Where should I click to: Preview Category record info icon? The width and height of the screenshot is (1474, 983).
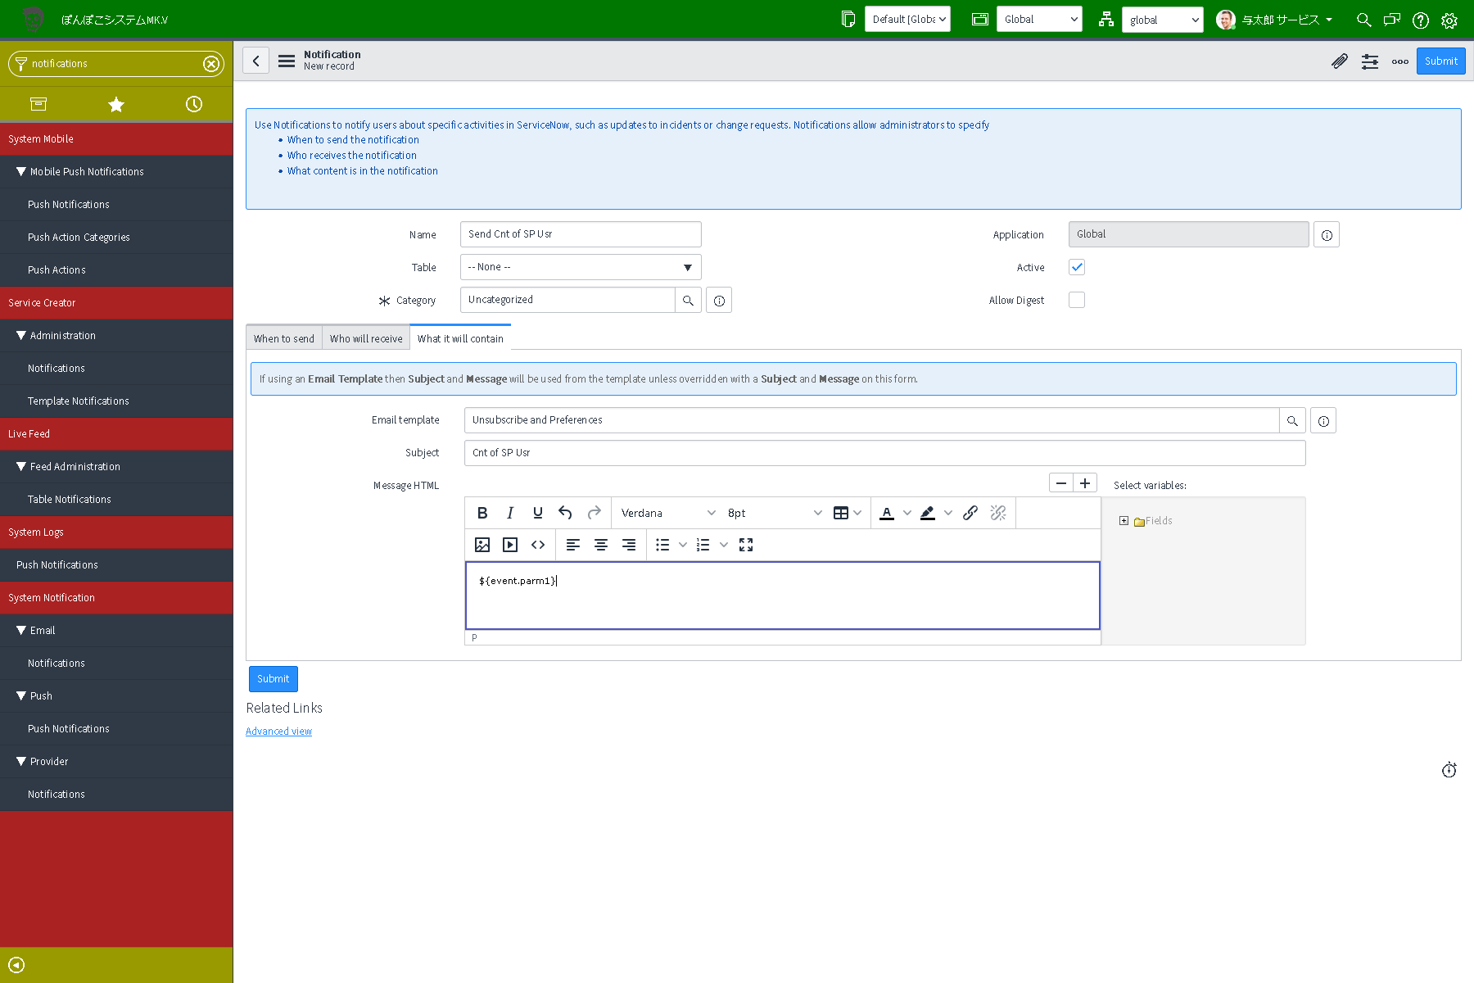(x=719, y=301)
